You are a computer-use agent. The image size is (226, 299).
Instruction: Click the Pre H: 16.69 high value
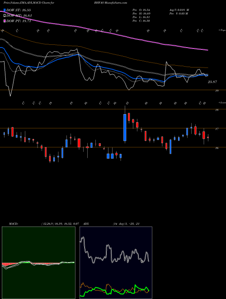click(141, 14)
